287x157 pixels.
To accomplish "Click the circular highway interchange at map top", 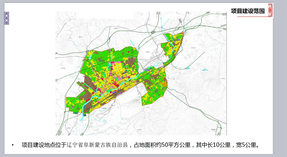I will (x=153, y=32).
